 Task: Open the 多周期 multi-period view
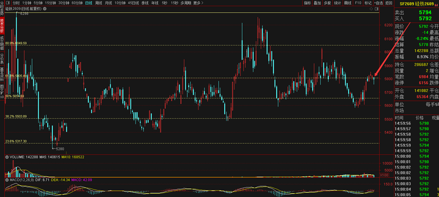click(186, 3)
